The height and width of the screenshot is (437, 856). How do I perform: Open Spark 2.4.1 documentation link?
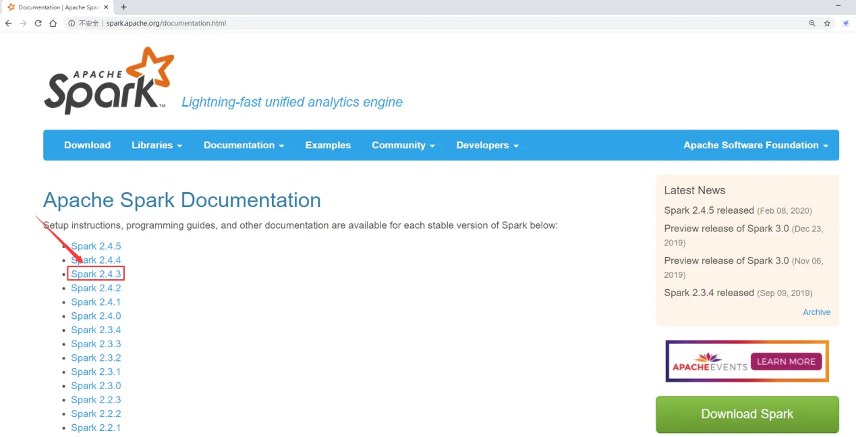(x=96, y=302)
